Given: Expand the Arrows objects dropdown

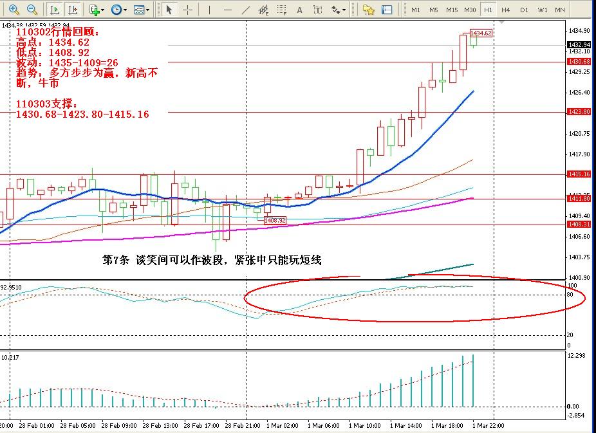Looking at the screenshot, I should [339, 10].
